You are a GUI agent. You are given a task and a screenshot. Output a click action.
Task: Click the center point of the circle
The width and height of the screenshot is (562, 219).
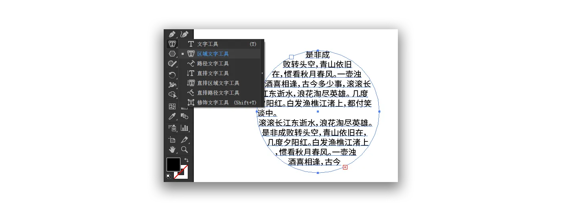318,111
